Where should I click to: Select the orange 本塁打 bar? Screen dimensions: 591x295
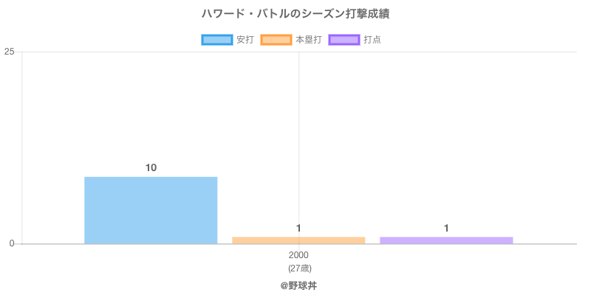[x=298, y=240]
